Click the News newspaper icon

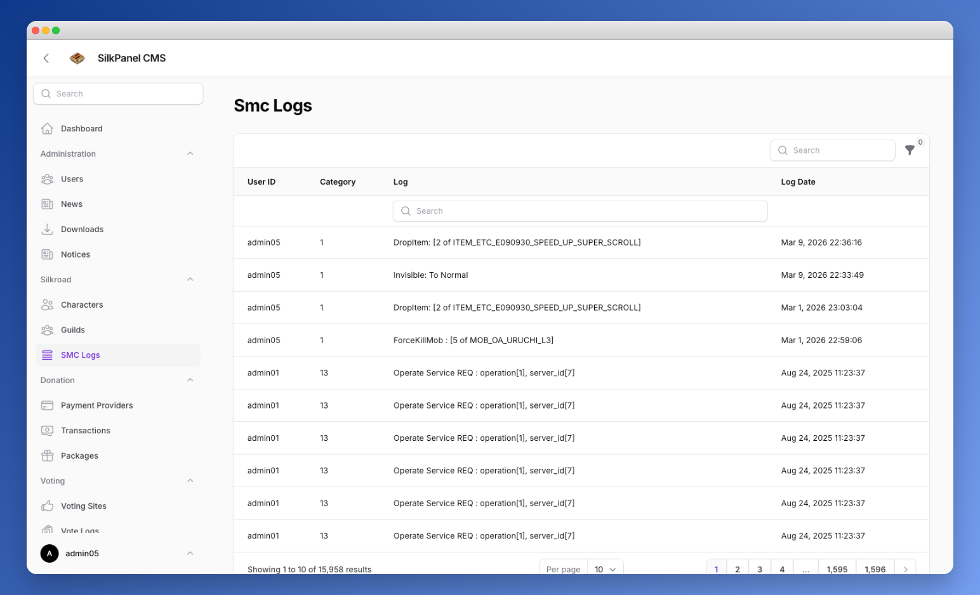pyautogui.click(x=47, y=204)
